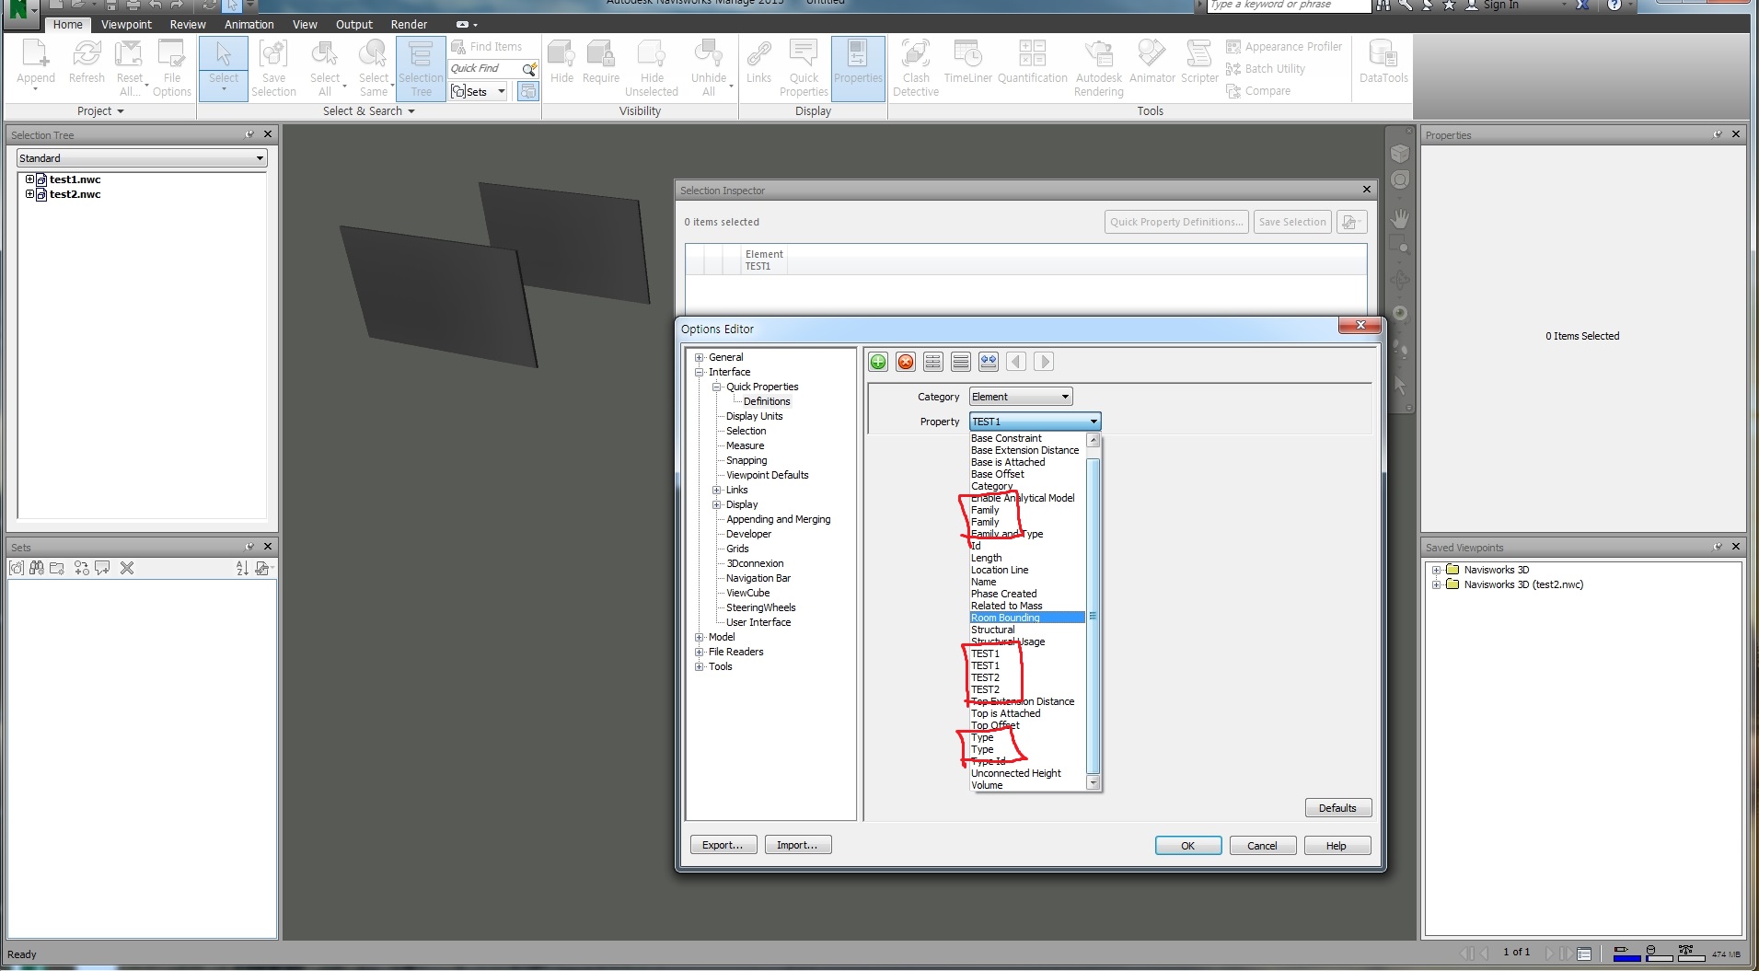Open the Find Items tool
This screenshot has height=971, width=1759.
coord(487,47)
